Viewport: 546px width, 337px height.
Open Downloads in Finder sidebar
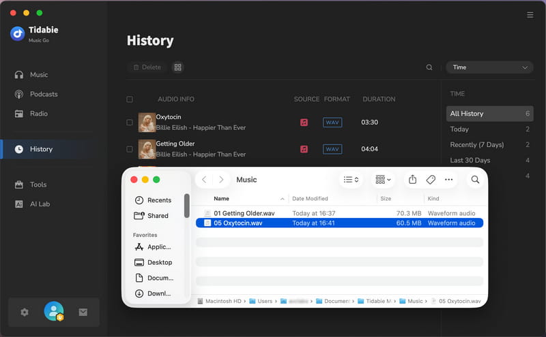tap(153, 293)
